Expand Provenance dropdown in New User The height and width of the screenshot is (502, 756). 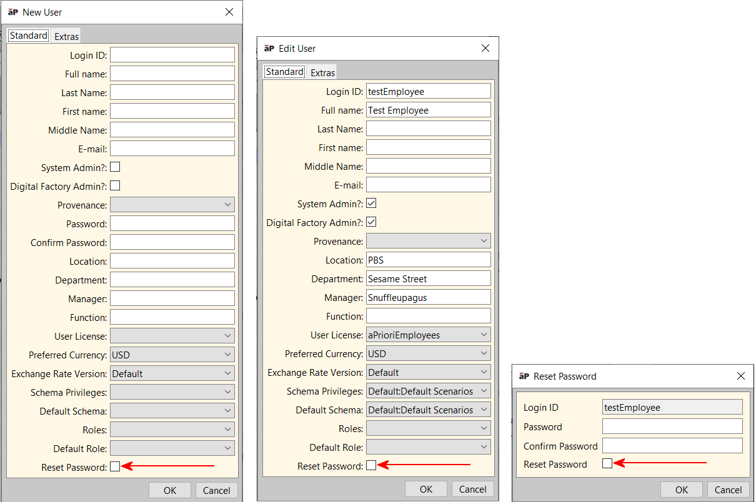tap(172, 205)
